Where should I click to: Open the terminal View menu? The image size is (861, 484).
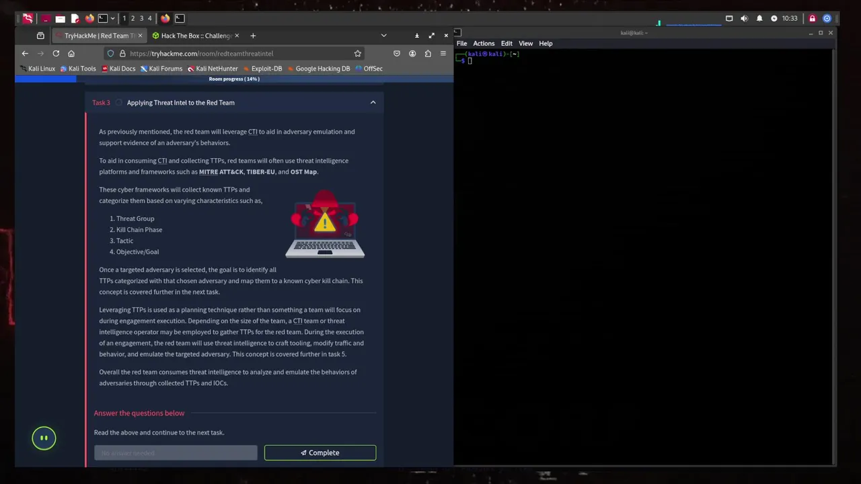[526, 44]
